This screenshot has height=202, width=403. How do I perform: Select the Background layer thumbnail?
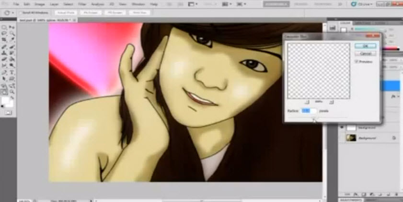[x=351, y=138]
